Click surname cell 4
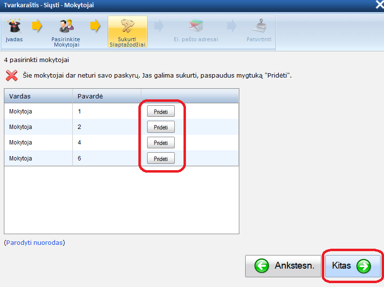Viewport: 384px width, 287px height. pyautogui.click(x=107, y=143)
